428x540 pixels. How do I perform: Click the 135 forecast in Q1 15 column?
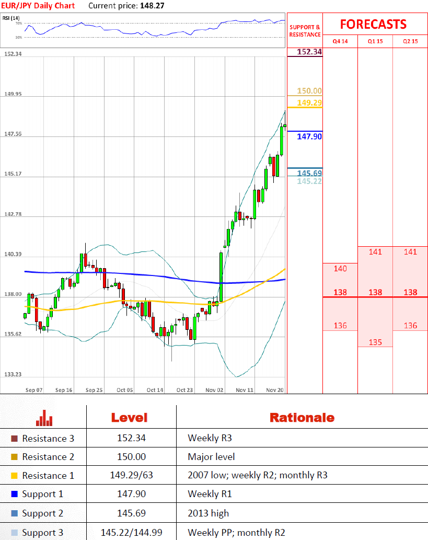coord(375,342)
